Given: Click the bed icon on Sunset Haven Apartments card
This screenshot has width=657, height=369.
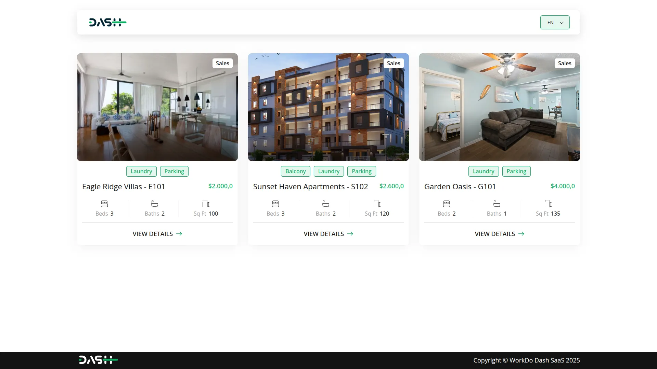Looking at the screenshot, I should coord(275,203).
